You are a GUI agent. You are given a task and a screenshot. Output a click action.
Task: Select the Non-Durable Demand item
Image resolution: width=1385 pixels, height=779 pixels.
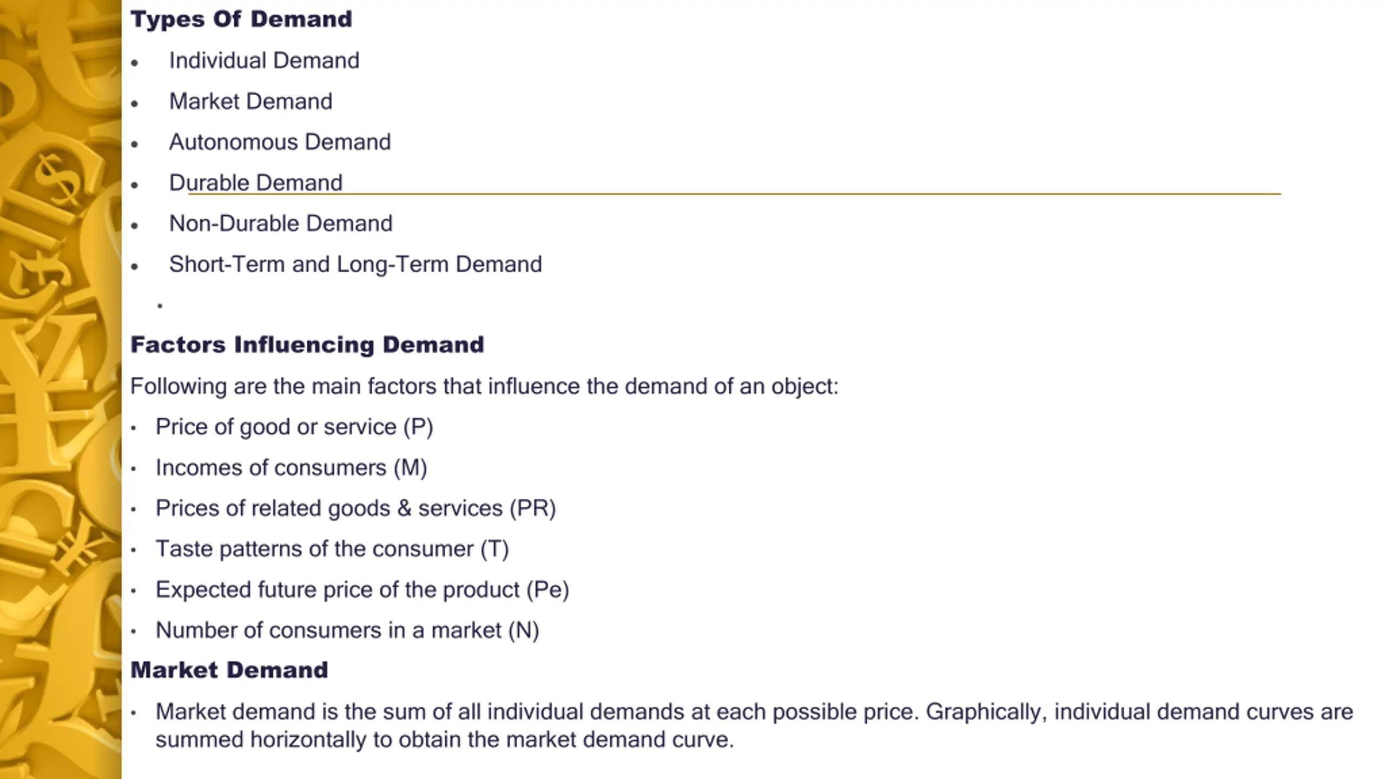[x=281, y=223]
